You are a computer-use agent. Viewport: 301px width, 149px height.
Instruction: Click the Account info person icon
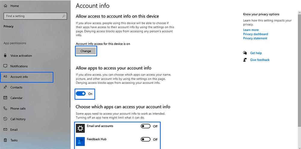click(x=5, y=77)
